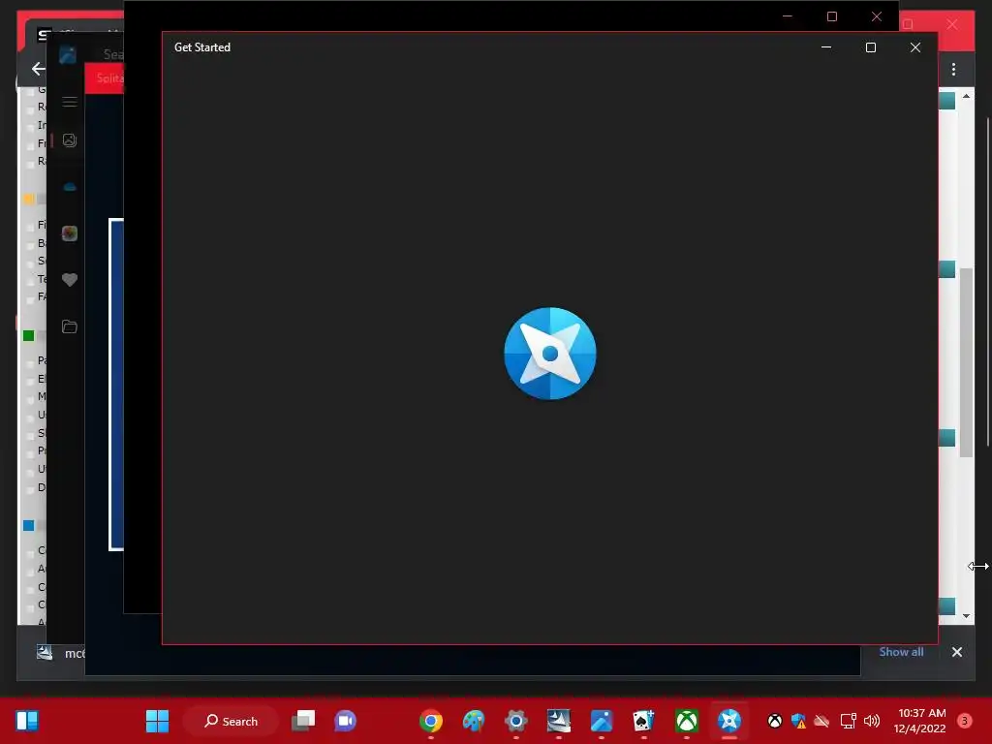Image resolution: width=992 pixels, height=744 pixels.
Task: Click the scroll-down arrow in Chrome page
Action: (x=966, y=615)
